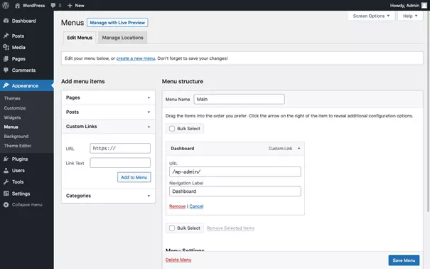Click the Settings icon in sidebar

(6, 194)
